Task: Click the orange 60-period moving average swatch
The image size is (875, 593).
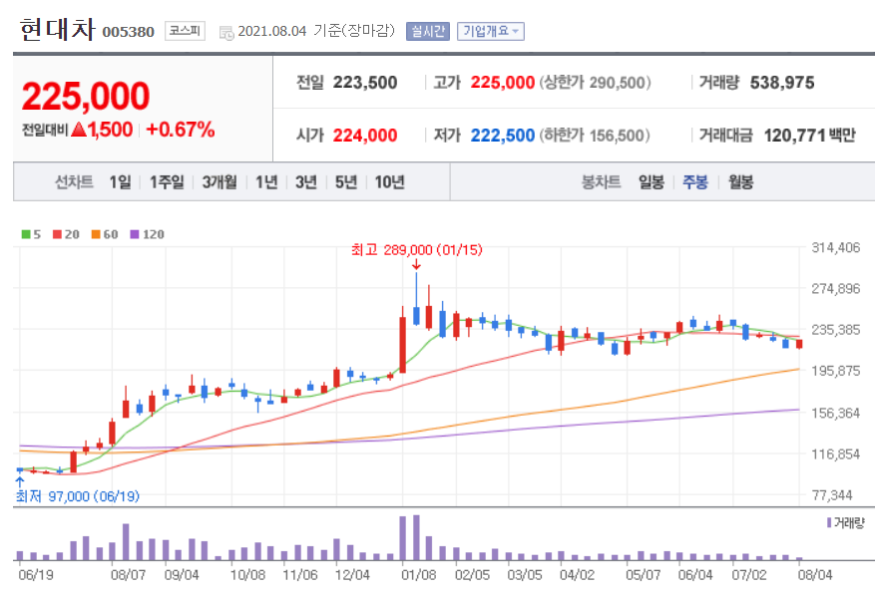Action: (x=96, y=234)
